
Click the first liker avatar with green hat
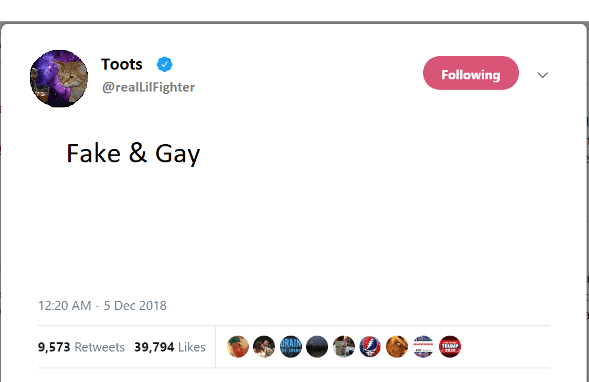pos(238,347)
